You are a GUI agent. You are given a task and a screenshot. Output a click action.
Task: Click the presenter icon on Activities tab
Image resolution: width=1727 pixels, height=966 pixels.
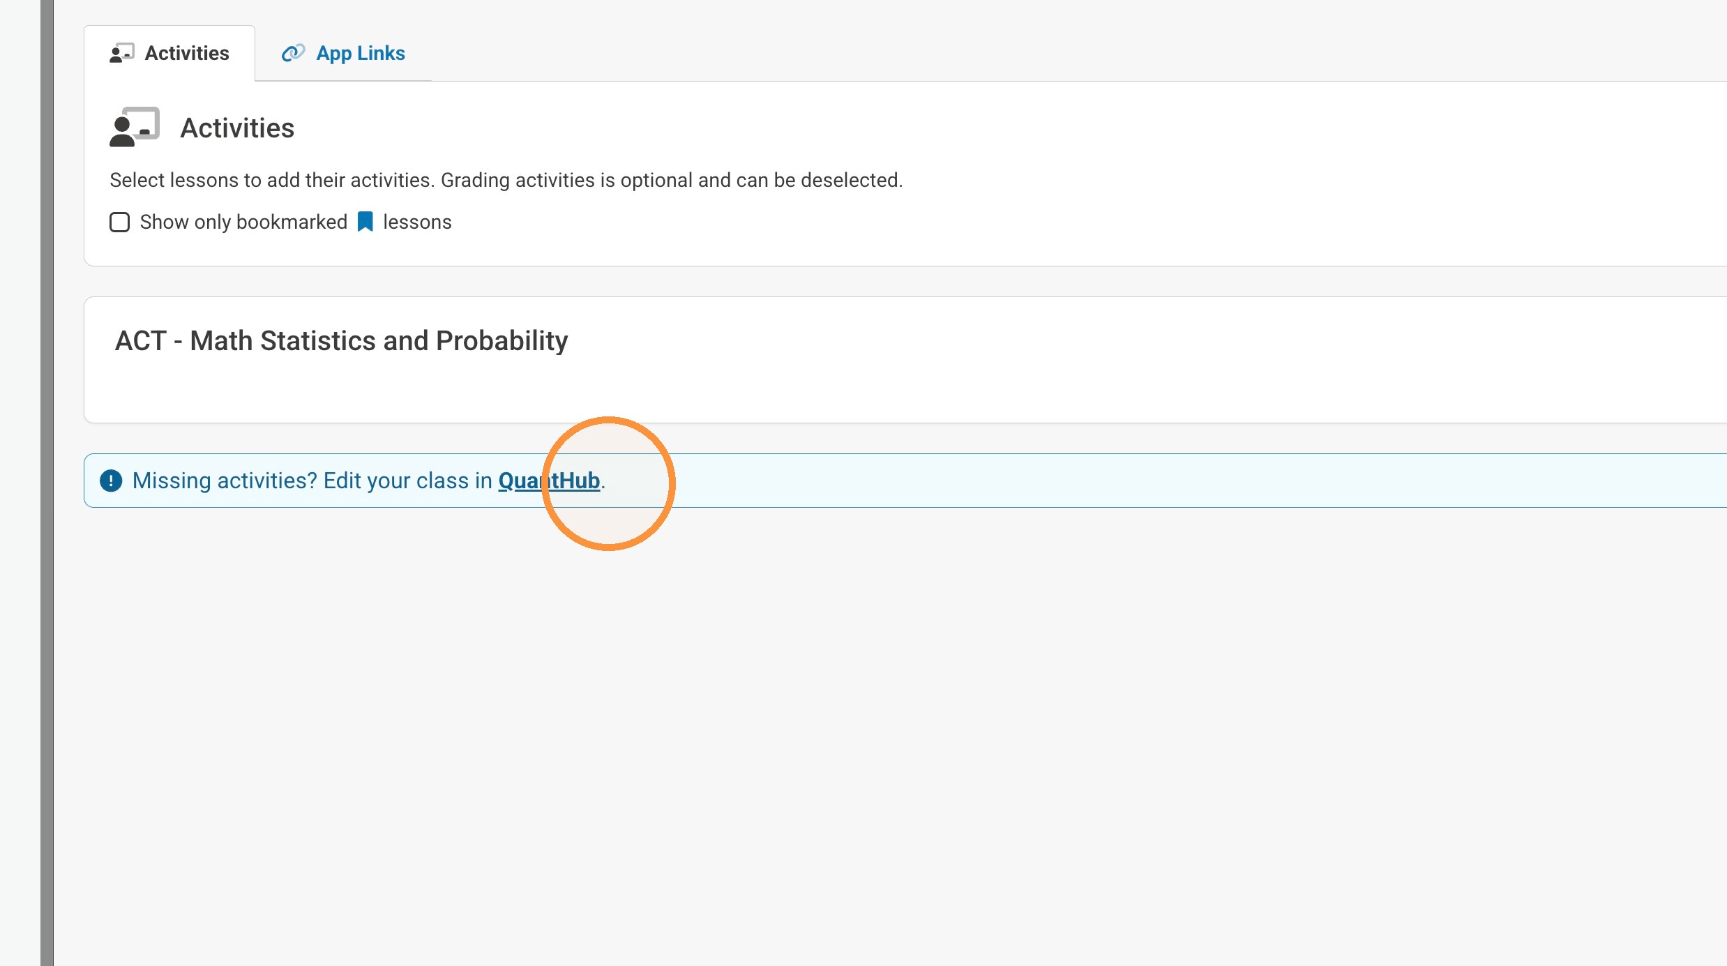tap(122, 53)
